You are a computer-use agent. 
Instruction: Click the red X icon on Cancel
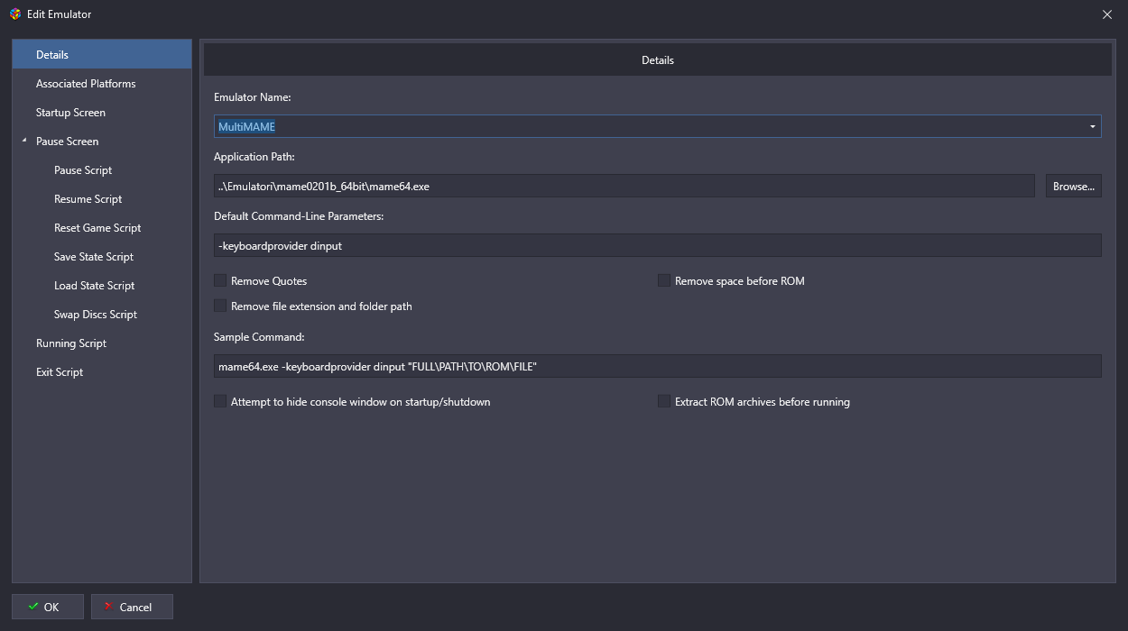tap(109, 607)
